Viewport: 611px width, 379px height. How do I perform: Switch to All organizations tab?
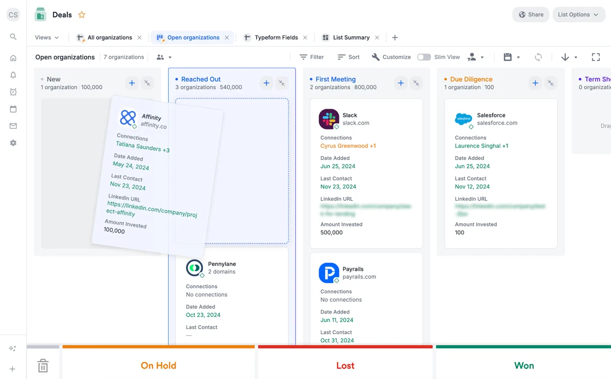point(109,37)
